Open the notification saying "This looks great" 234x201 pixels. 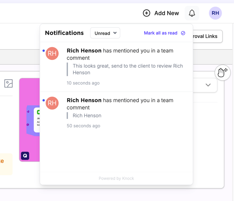127,69
